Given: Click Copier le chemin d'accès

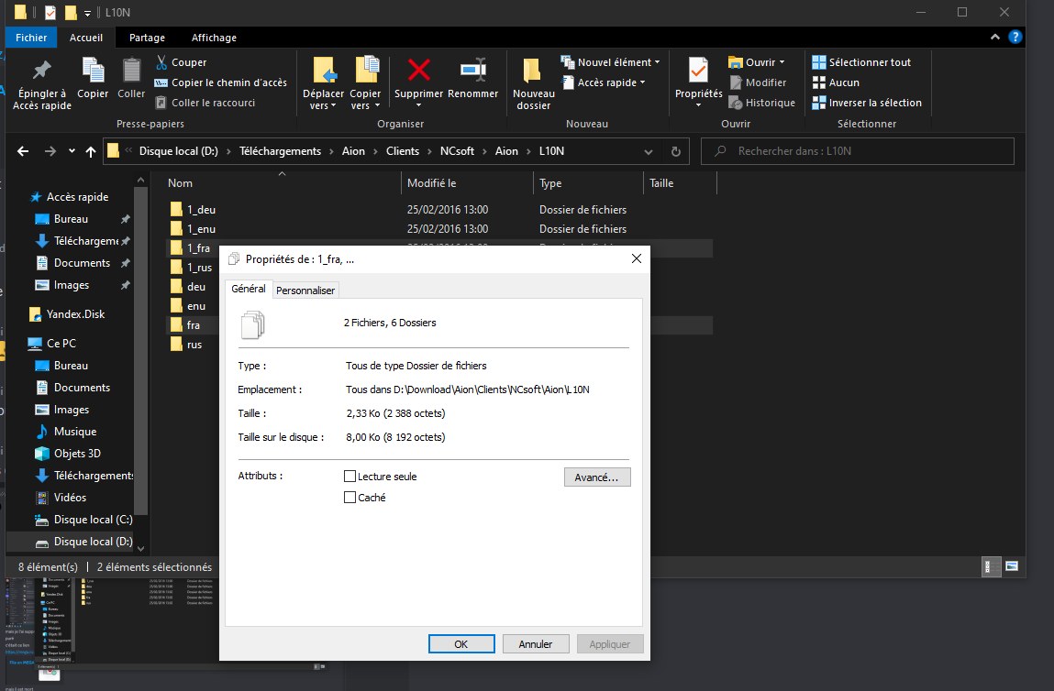Looking at the screenshot, I should point(220,82).
